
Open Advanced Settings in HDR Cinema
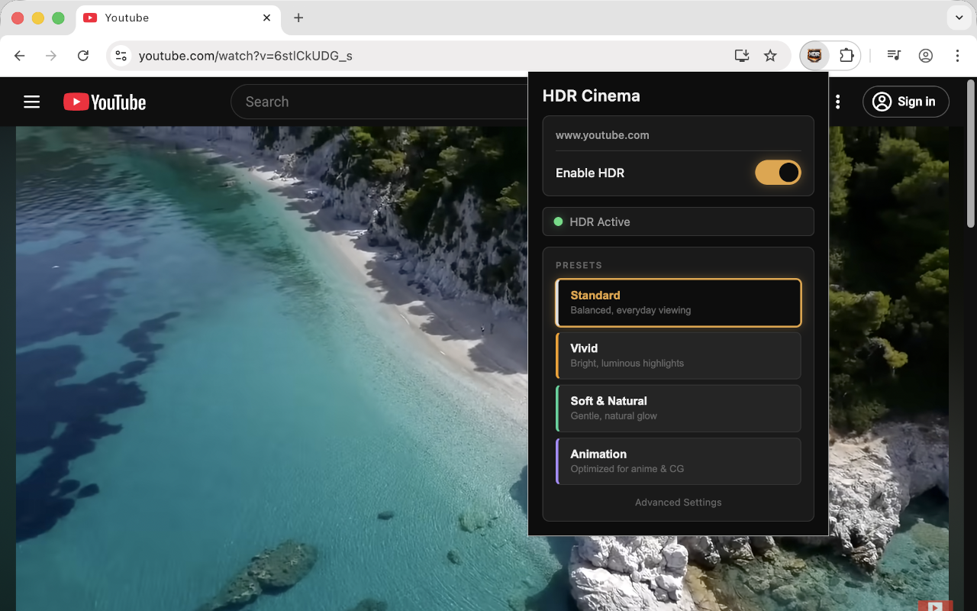click(679, 503)
